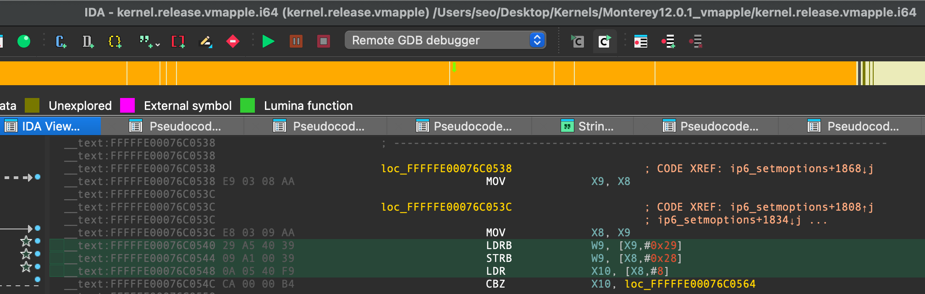Click the operand 'X9, X8'
The width and height of the screenshot is (925, 294).
click(611, 181)
